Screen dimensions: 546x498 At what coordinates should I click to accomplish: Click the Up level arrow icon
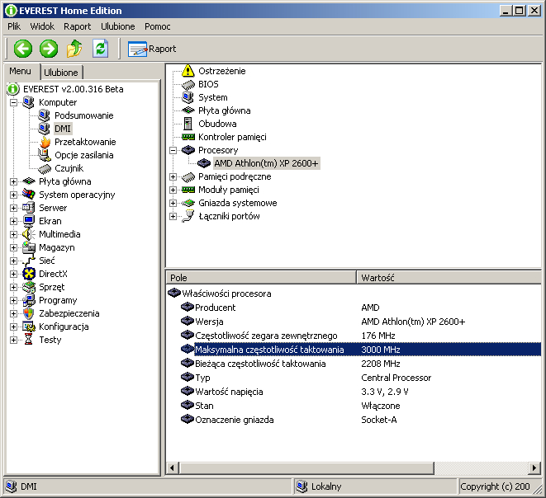[x=74, y=49]
